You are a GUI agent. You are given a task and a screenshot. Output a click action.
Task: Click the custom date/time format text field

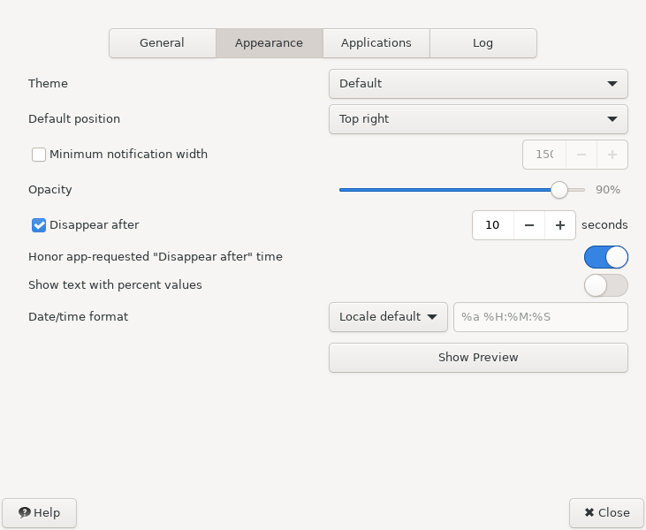540,317
